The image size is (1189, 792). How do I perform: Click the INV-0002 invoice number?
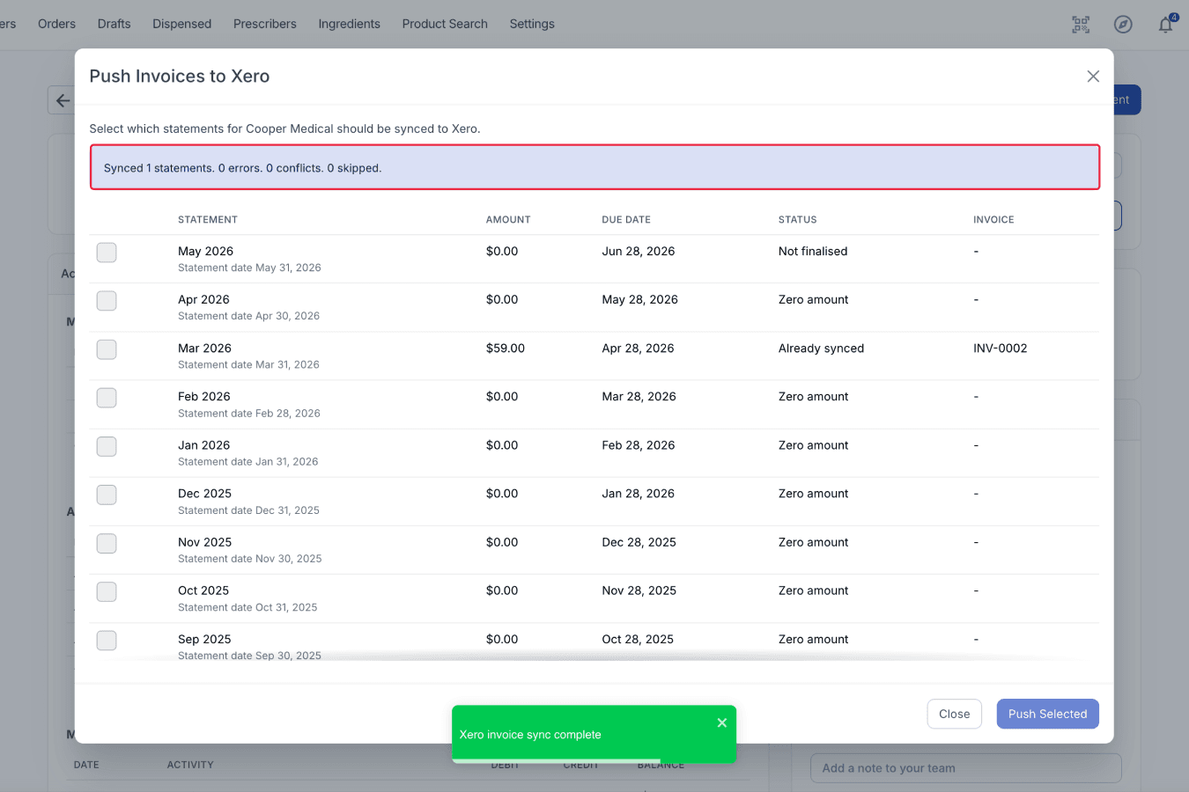[1000, 348]
